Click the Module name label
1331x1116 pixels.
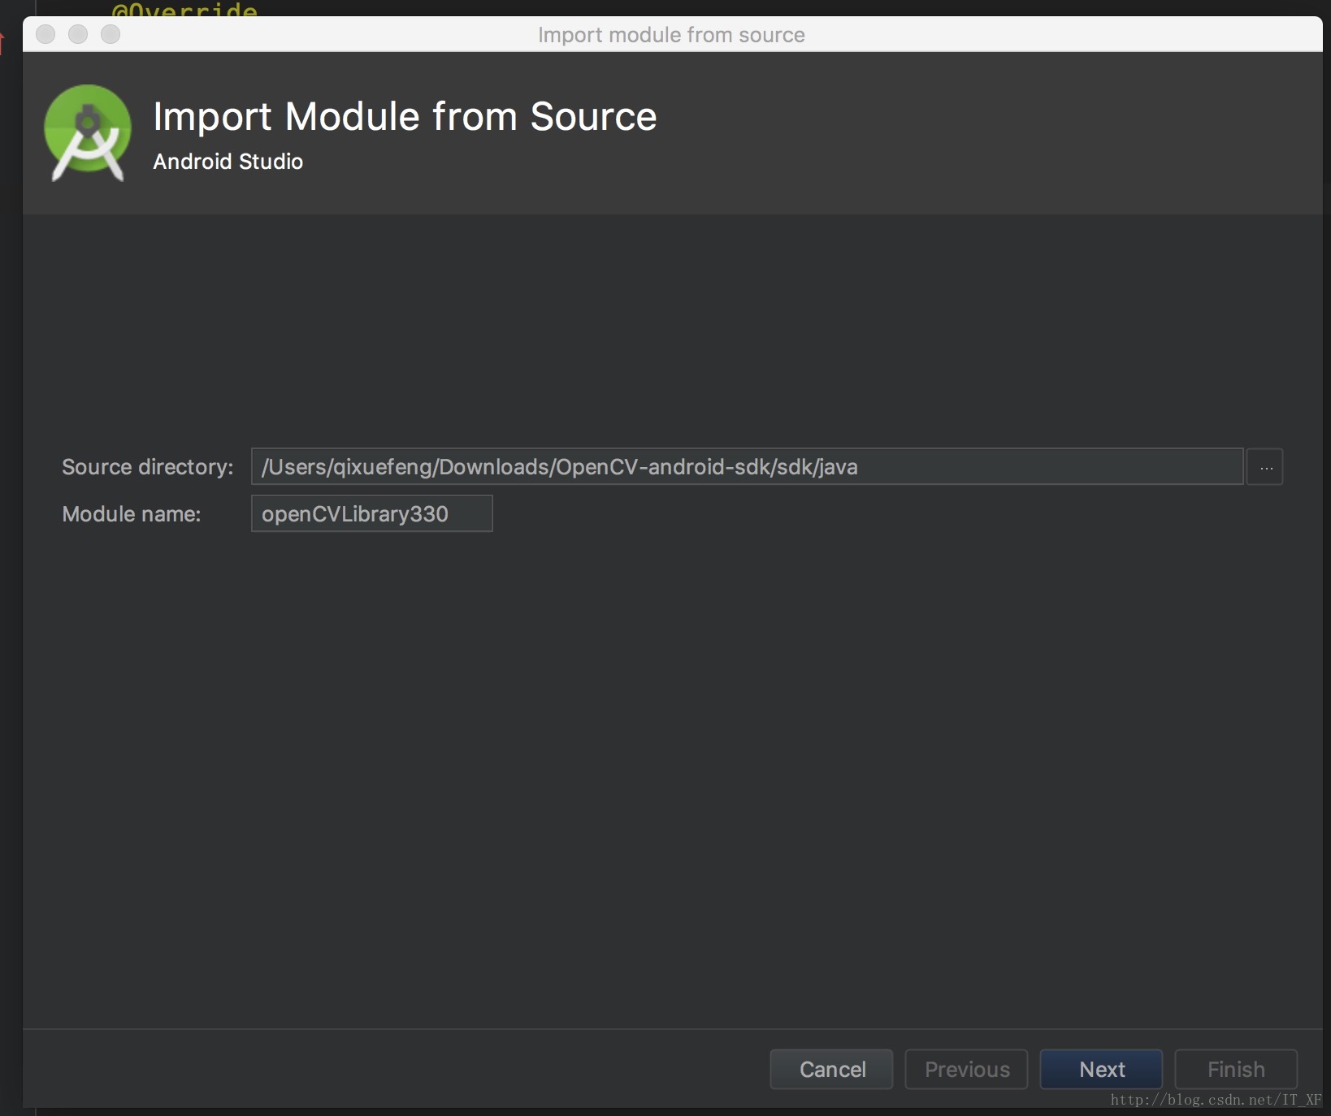click(131, 514)
